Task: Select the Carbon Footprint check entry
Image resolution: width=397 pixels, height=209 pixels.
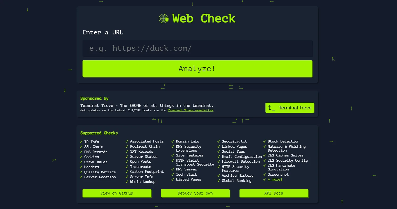Action: 147,171
